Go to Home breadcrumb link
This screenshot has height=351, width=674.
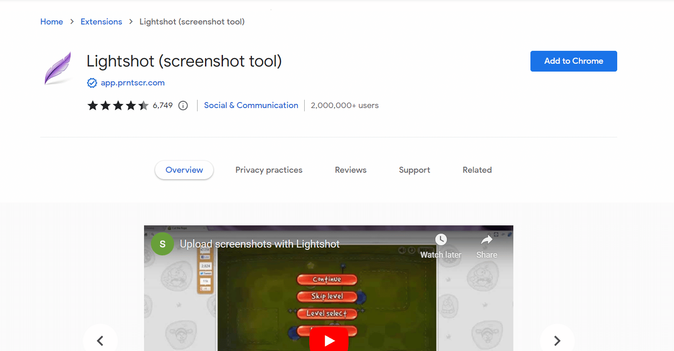[x=52, y=22]
